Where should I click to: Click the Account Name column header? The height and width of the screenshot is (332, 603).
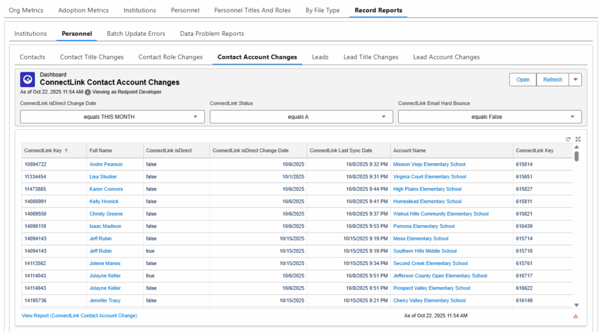click(452, 150)
